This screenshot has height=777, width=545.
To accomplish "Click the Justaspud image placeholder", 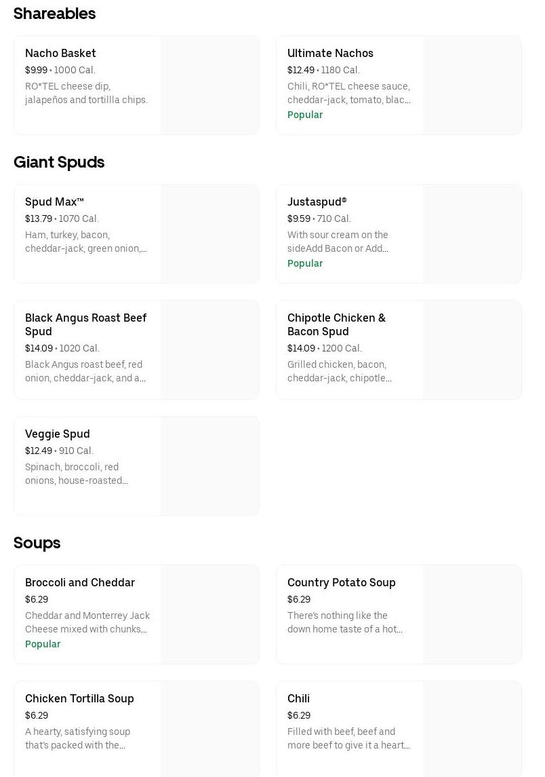I will tap(472, 234).
